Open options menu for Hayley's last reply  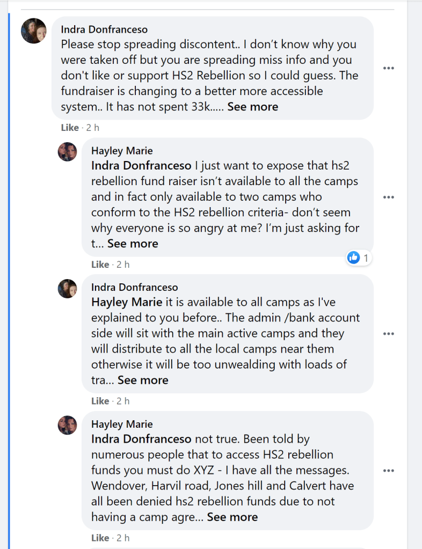(389, 471)
